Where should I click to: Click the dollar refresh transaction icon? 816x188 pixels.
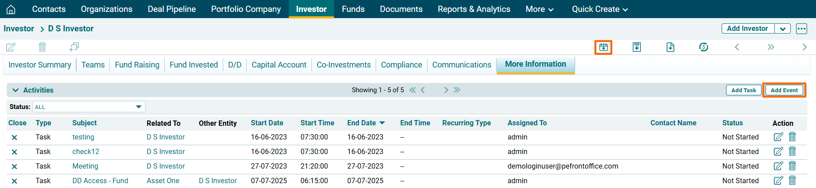click(703, 47)
